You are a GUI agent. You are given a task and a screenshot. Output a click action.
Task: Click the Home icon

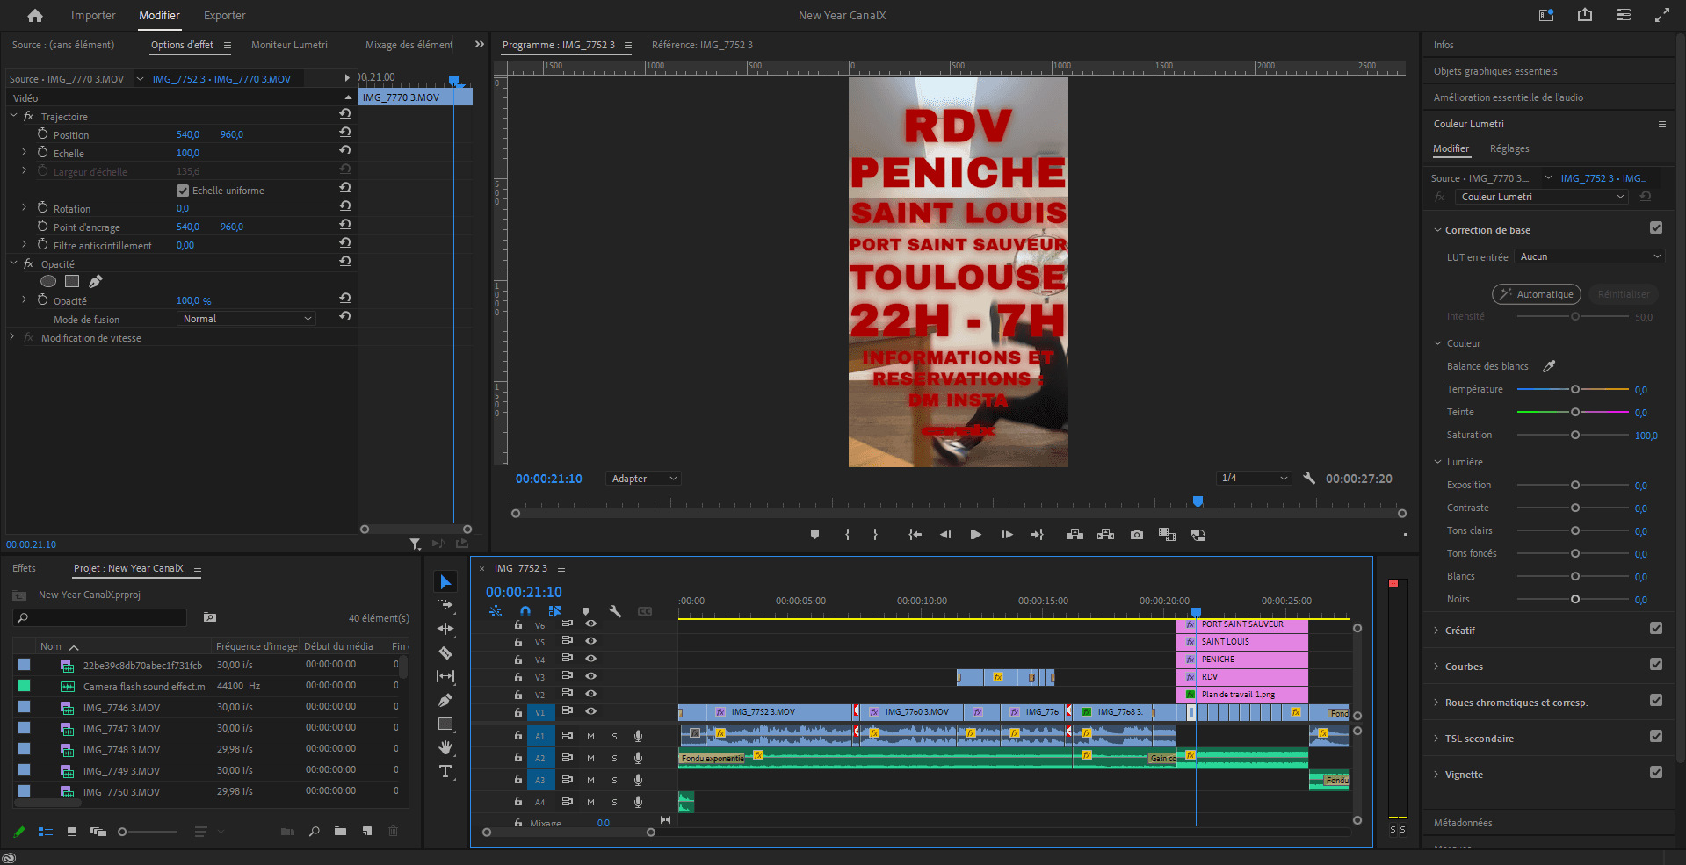pyautogui.click(x=35, y=15)
